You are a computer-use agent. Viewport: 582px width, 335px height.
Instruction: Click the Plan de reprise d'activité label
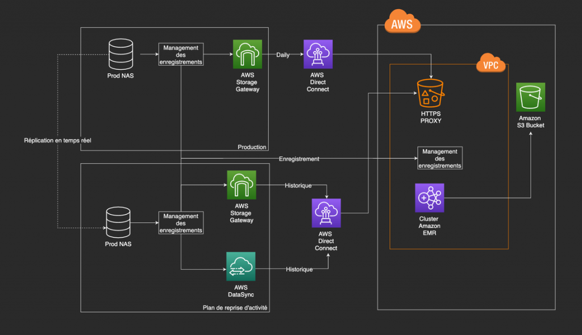point(235,308)
